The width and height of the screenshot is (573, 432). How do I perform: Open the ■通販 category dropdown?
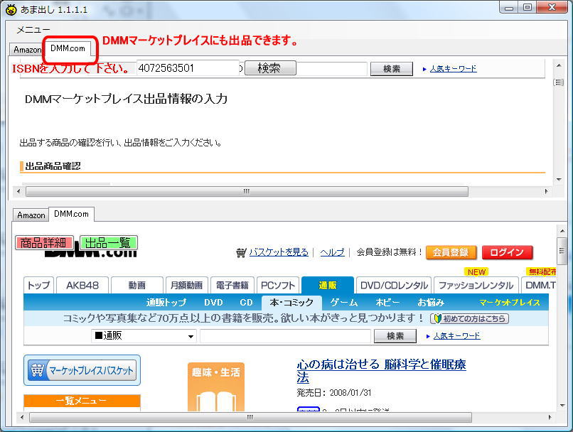[144, 336]
